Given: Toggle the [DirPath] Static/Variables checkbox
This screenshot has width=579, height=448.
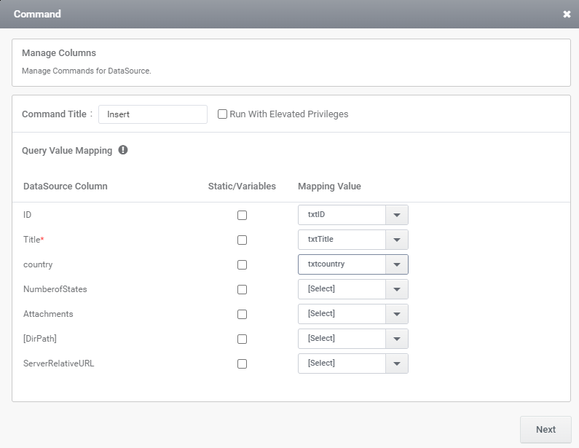Looking at the screenshot, I should (242, 339).
